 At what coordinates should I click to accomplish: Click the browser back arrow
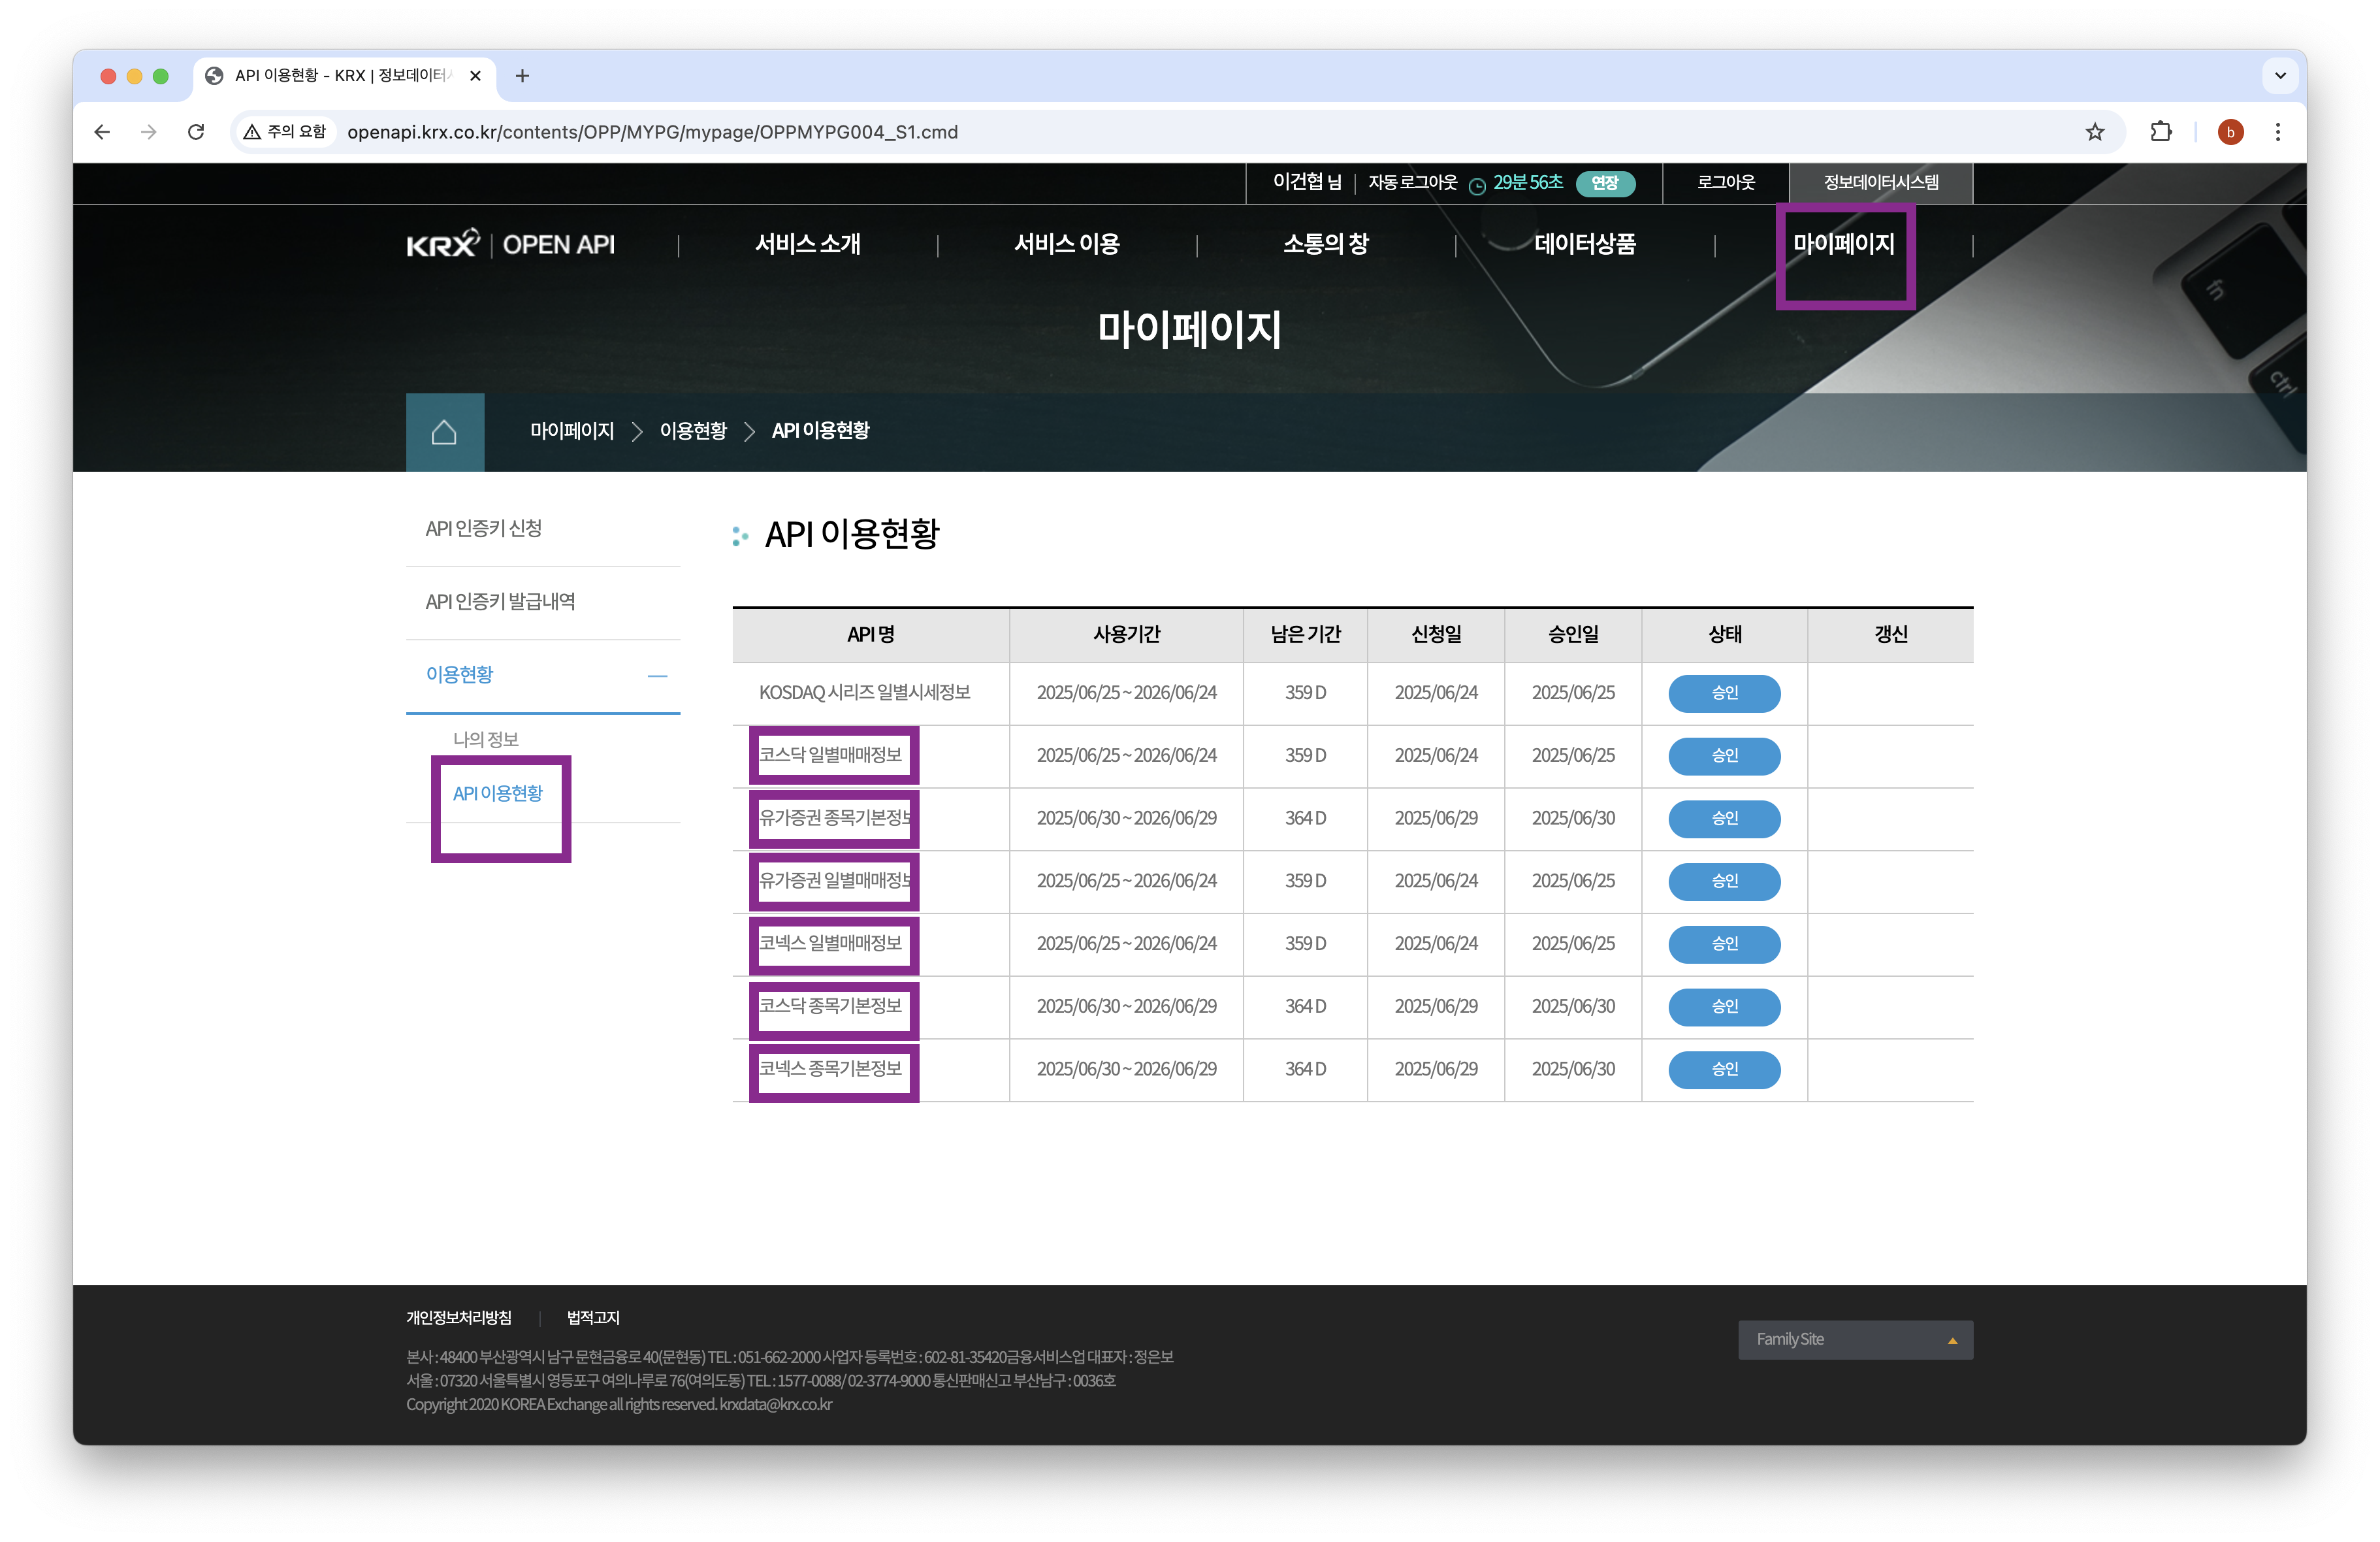click(x=102, y=132)
